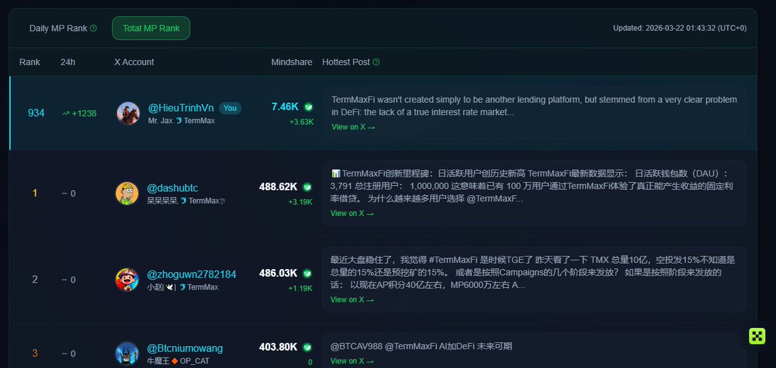The height and width of the screenshot is (368, 776).
Task: Click green cube icon beside 403.80K
Action: 307,347
